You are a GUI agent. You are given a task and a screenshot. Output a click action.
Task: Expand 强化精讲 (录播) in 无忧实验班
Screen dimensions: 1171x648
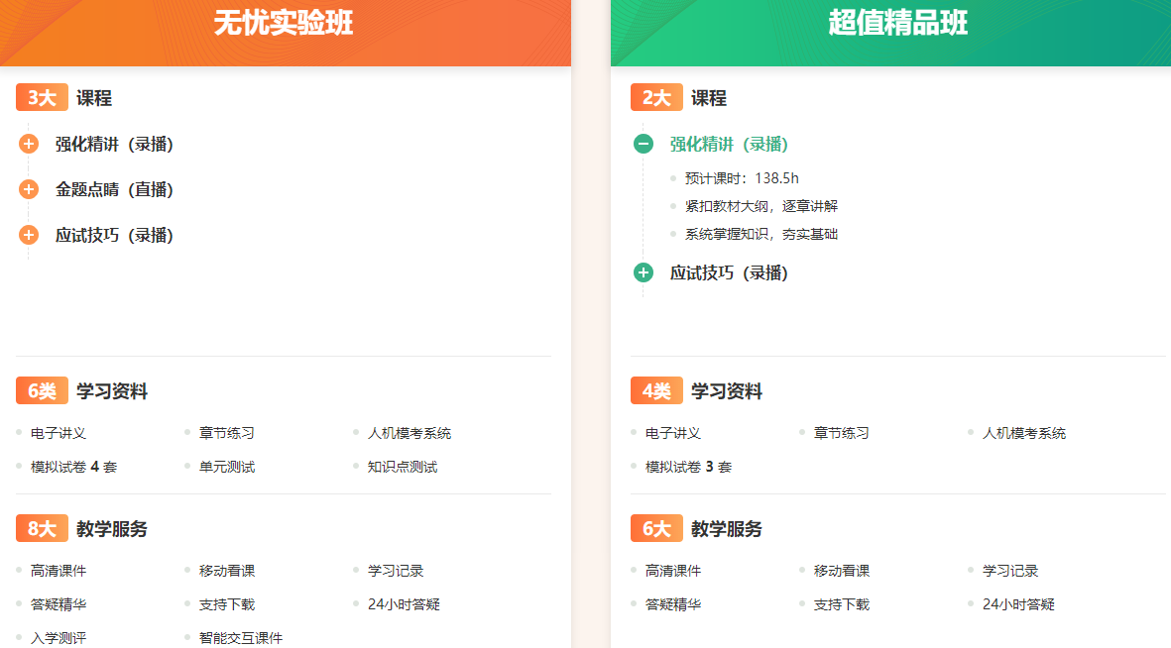pos(29,144)
